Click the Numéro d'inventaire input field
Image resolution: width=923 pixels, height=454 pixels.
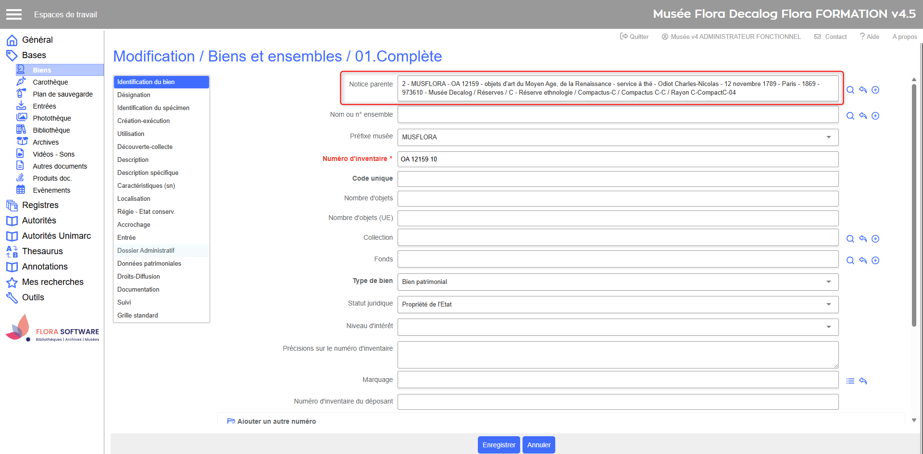click(618, 160)
